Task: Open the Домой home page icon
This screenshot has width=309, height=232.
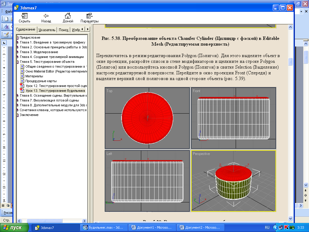Action: click(68, 18)
